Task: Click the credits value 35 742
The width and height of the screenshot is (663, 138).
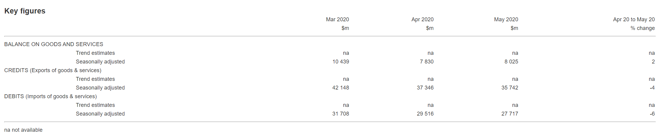Action: point(510,88)
